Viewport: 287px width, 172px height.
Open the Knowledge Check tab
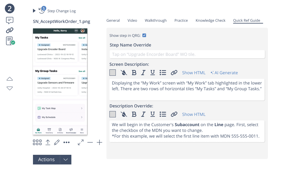(210, 21)
